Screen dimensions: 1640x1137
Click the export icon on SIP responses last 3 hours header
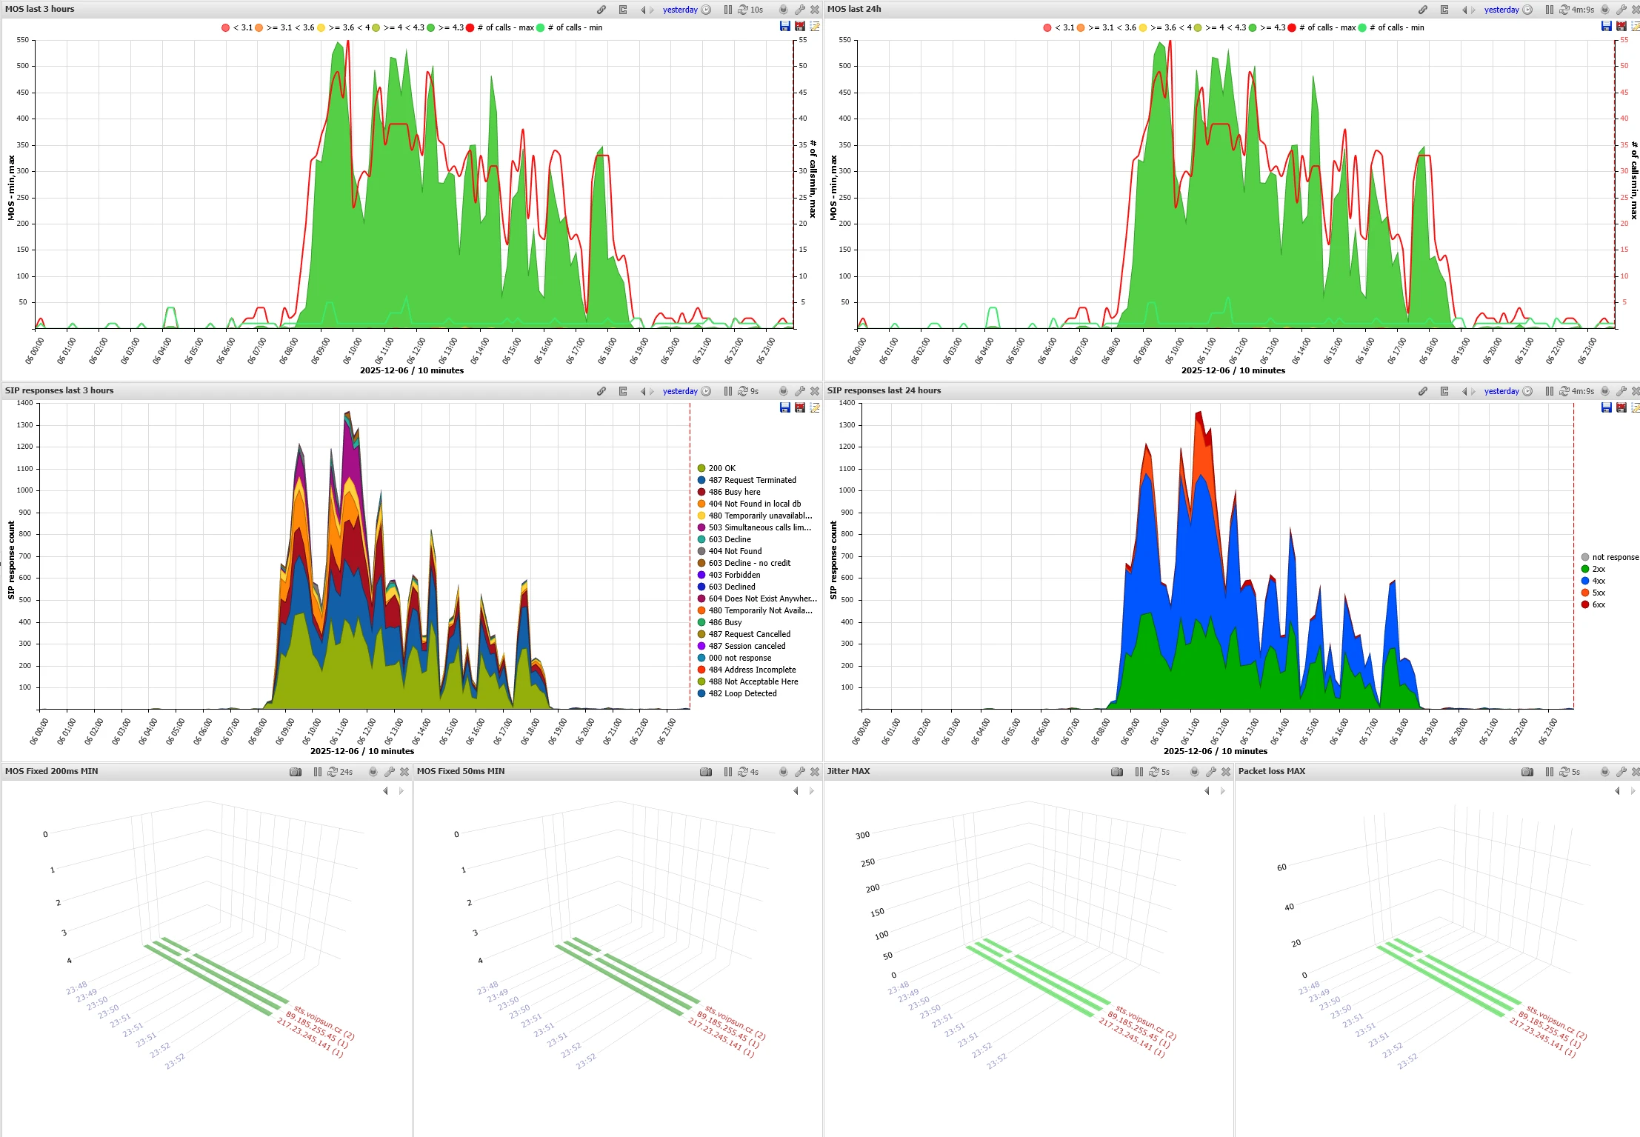pyautogui.click(x=622, y=390)
